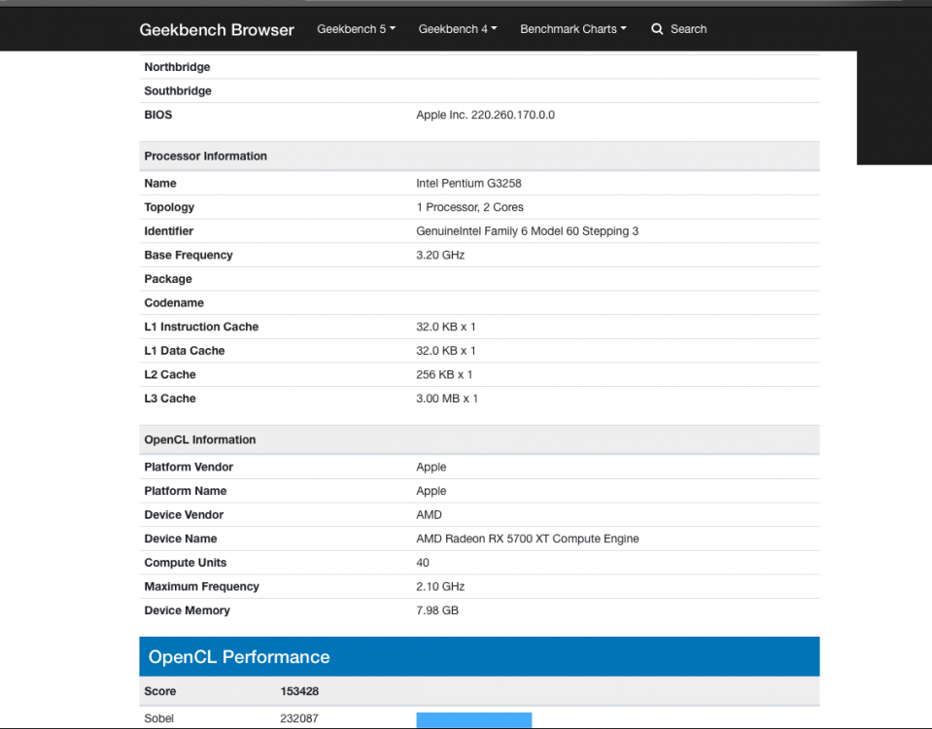This screenshot has height=729, width=932.
Task: Select the '3.00 MB x 1' L3 cache value
Action: pyautogui.click(x=447, y=399)
